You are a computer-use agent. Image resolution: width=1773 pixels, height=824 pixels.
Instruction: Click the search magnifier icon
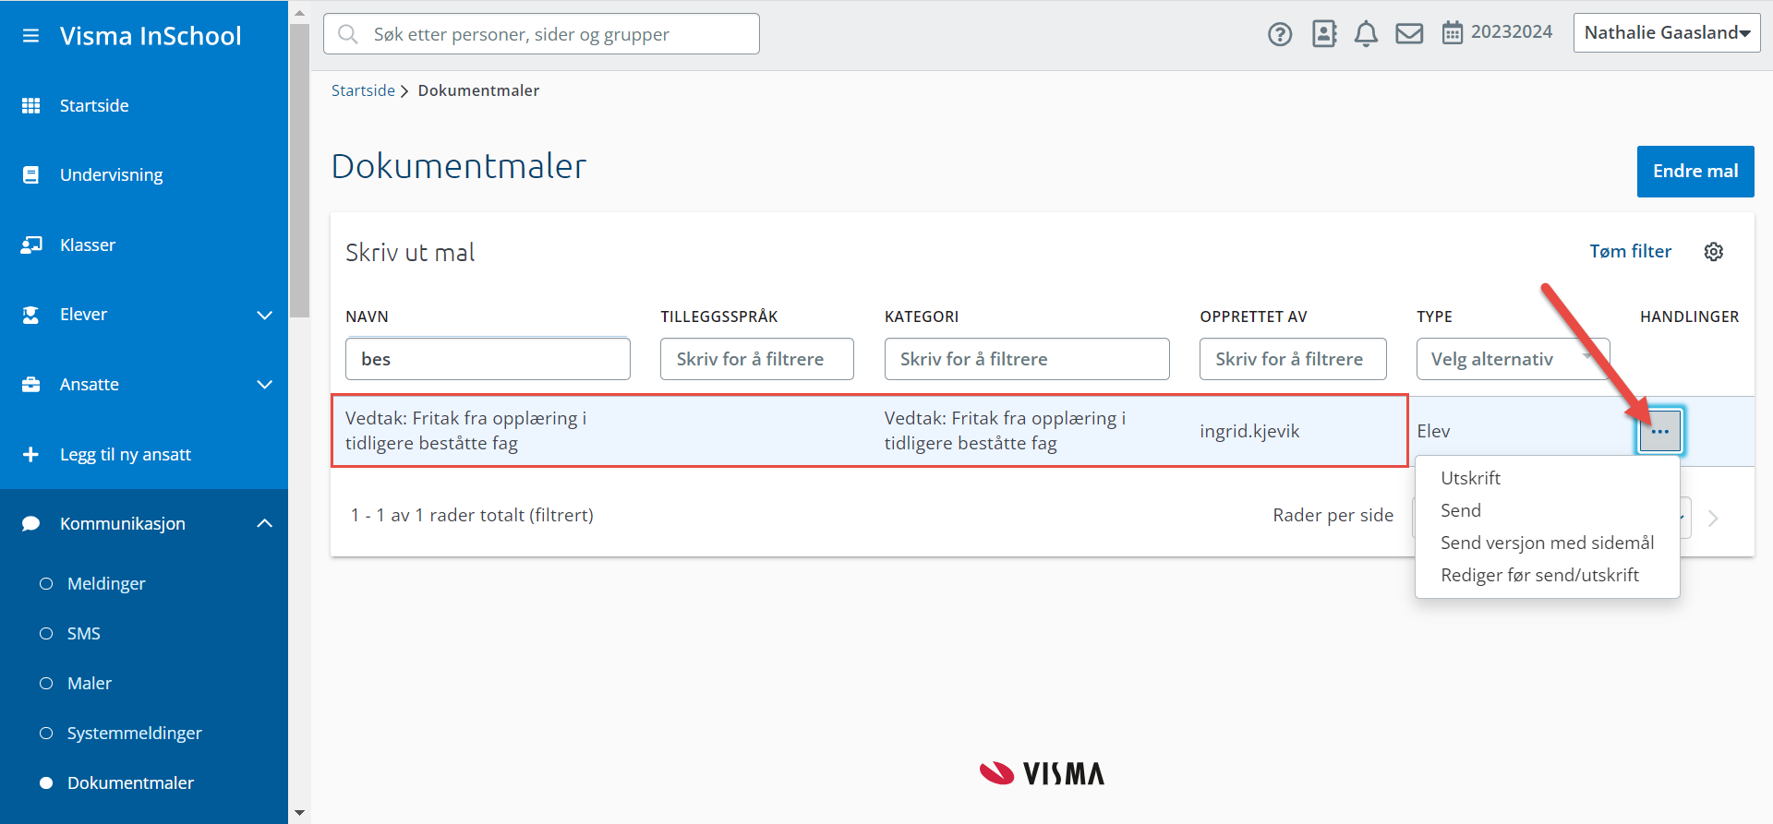tap(348, 34)
